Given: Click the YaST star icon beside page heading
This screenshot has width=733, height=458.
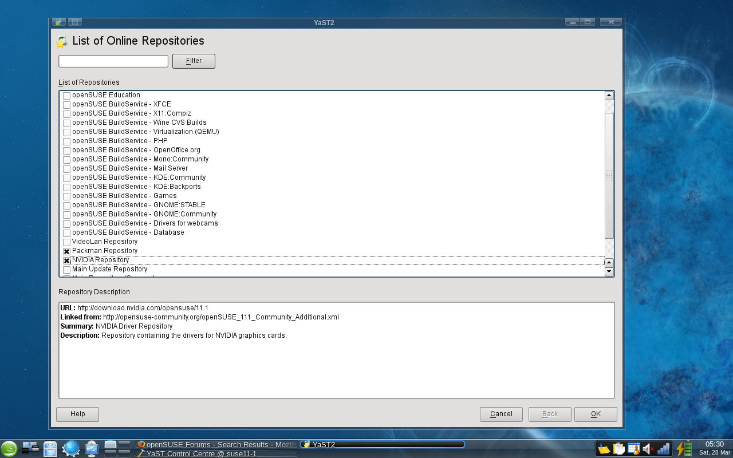Looking at the screenshot, I should pyautogui.click(x=62, y=41).
